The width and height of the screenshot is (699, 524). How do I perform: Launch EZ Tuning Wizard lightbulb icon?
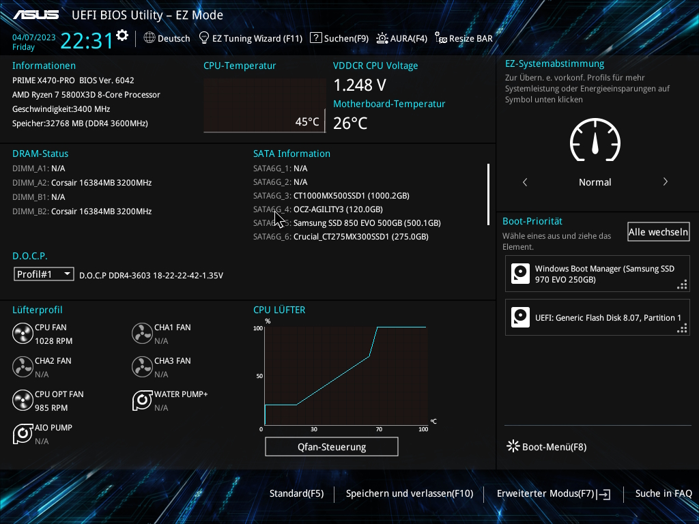pyautogui.click(x=203, y=38)
